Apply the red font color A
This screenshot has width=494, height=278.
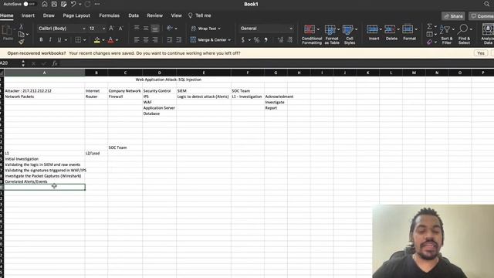point(110,39)
